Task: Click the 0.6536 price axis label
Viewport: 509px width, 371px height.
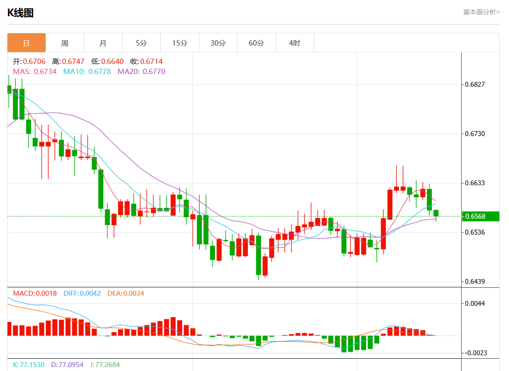Action: point(475,233)
